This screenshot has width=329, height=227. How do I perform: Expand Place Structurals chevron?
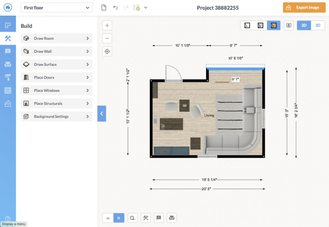88,103
